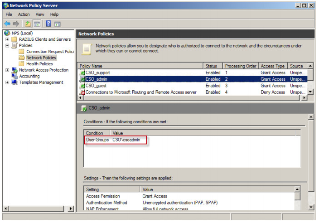Select the NPS (Local) root node
The width and height of the screenshot is (319, 223).
[x=21, y=33]
